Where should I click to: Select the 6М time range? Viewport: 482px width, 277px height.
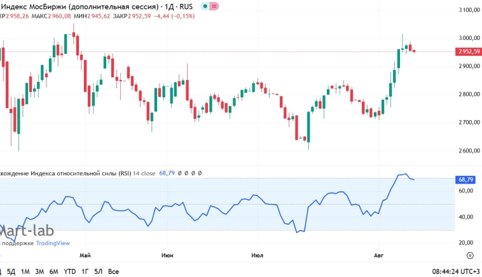pyautogui.click(x=54, y=271)
